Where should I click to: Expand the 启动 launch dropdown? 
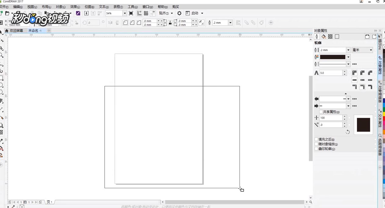(202, 13)
